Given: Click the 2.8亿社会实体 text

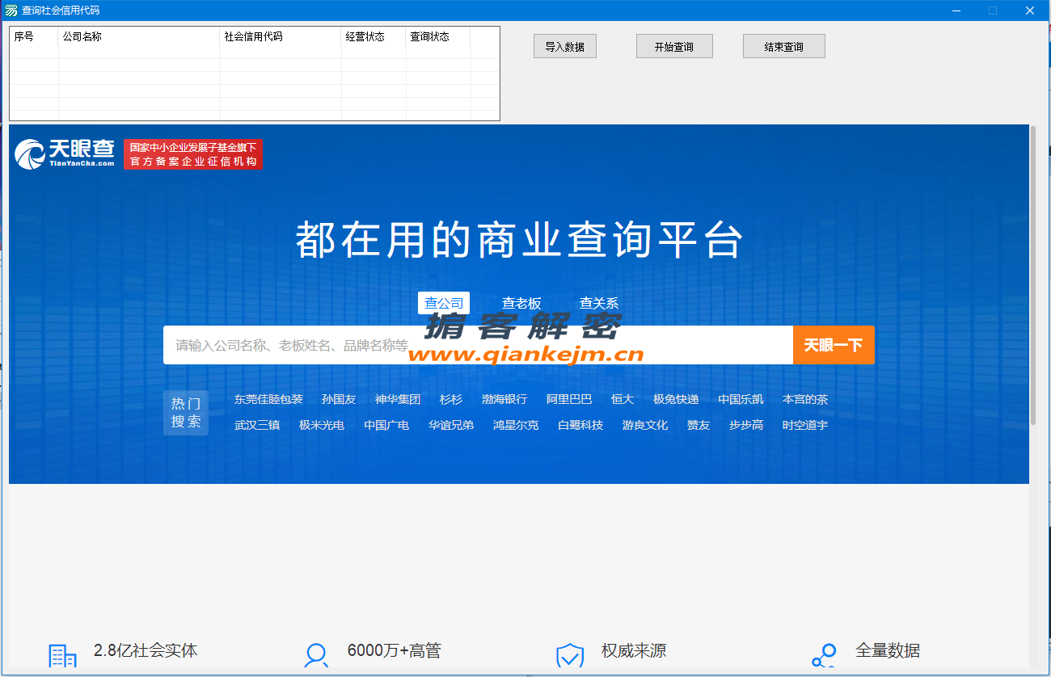Looking at the screenshot, I should tap(146, 650).
